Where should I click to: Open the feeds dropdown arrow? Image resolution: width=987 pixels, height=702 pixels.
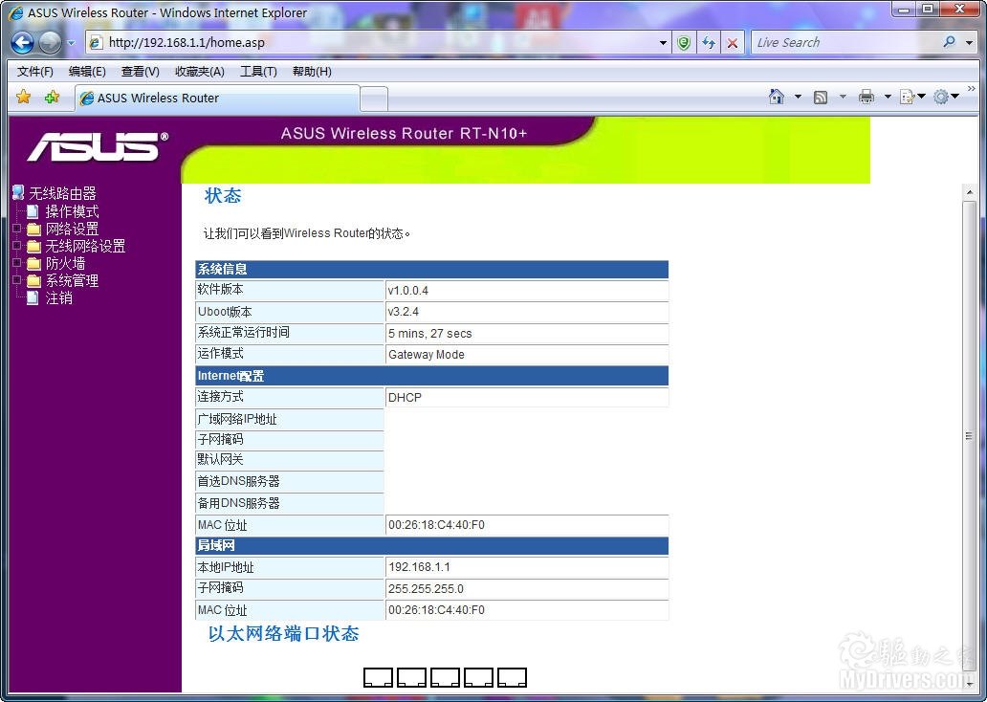(x=843, y=97)
